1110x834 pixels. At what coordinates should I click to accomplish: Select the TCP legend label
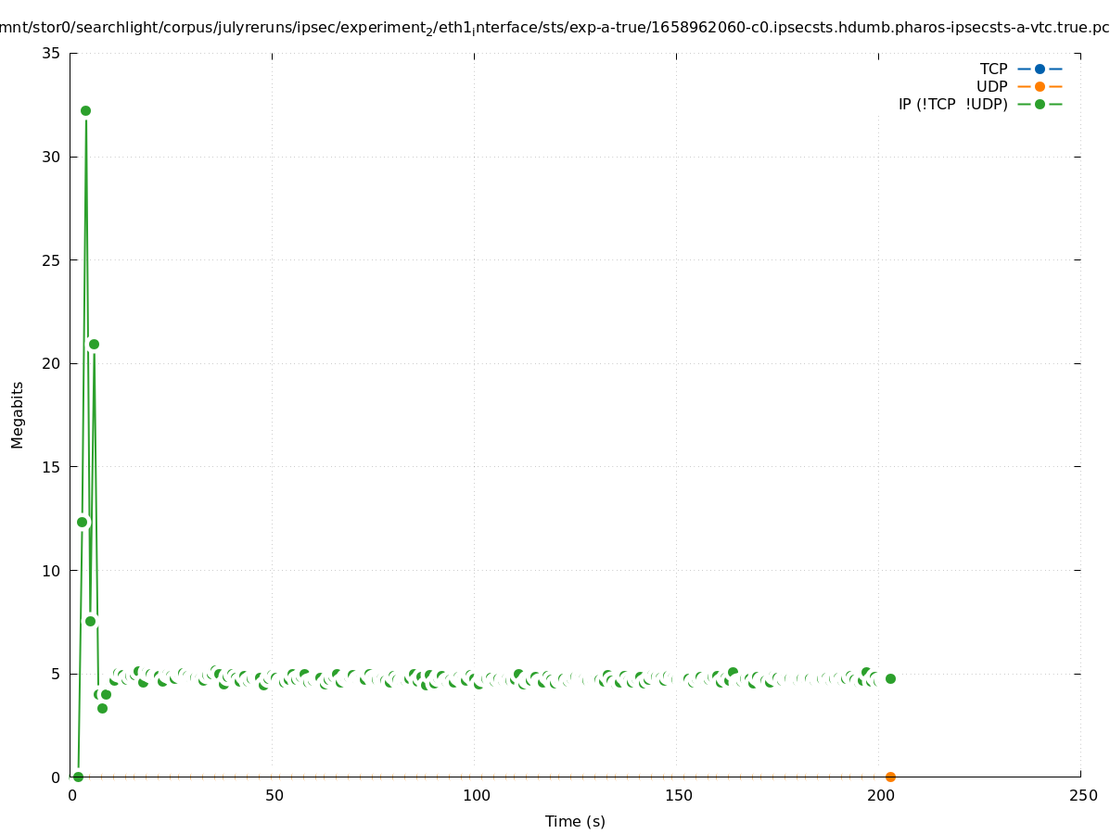(x=993, y=69)
